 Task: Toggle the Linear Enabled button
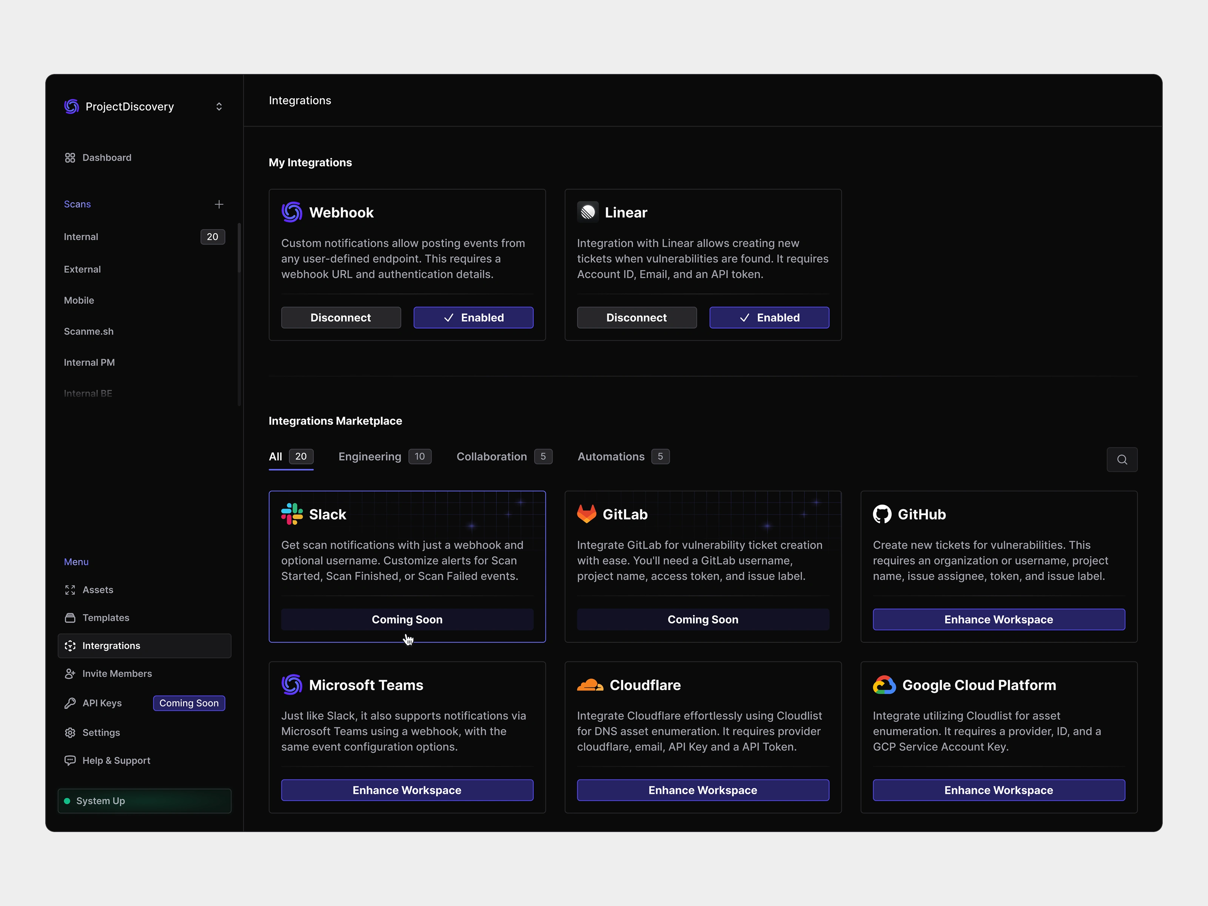point(769,318)
